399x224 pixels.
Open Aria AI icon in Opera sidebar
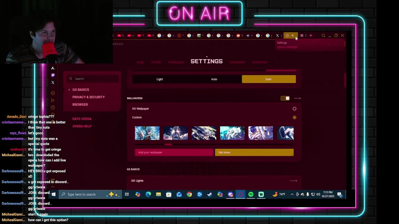[x=53, y=68]
